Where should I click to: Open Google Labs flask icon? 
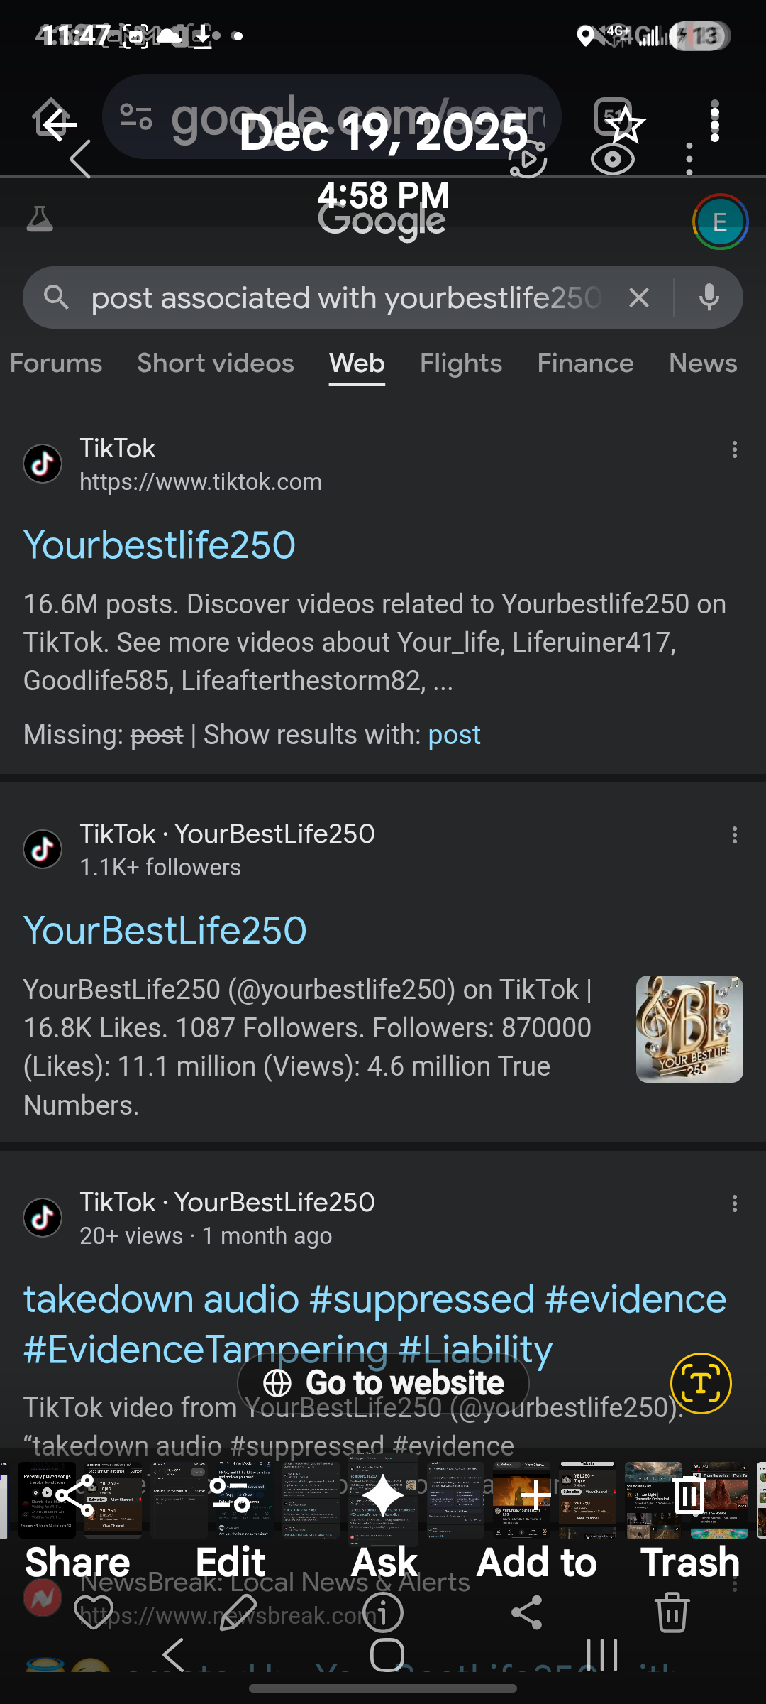(40, 219)
